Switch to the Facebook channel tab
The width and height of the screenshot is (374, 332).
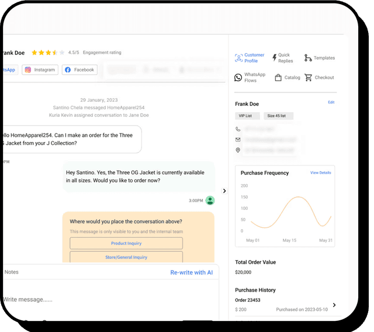pyautogui.click(x=79, y=70)
